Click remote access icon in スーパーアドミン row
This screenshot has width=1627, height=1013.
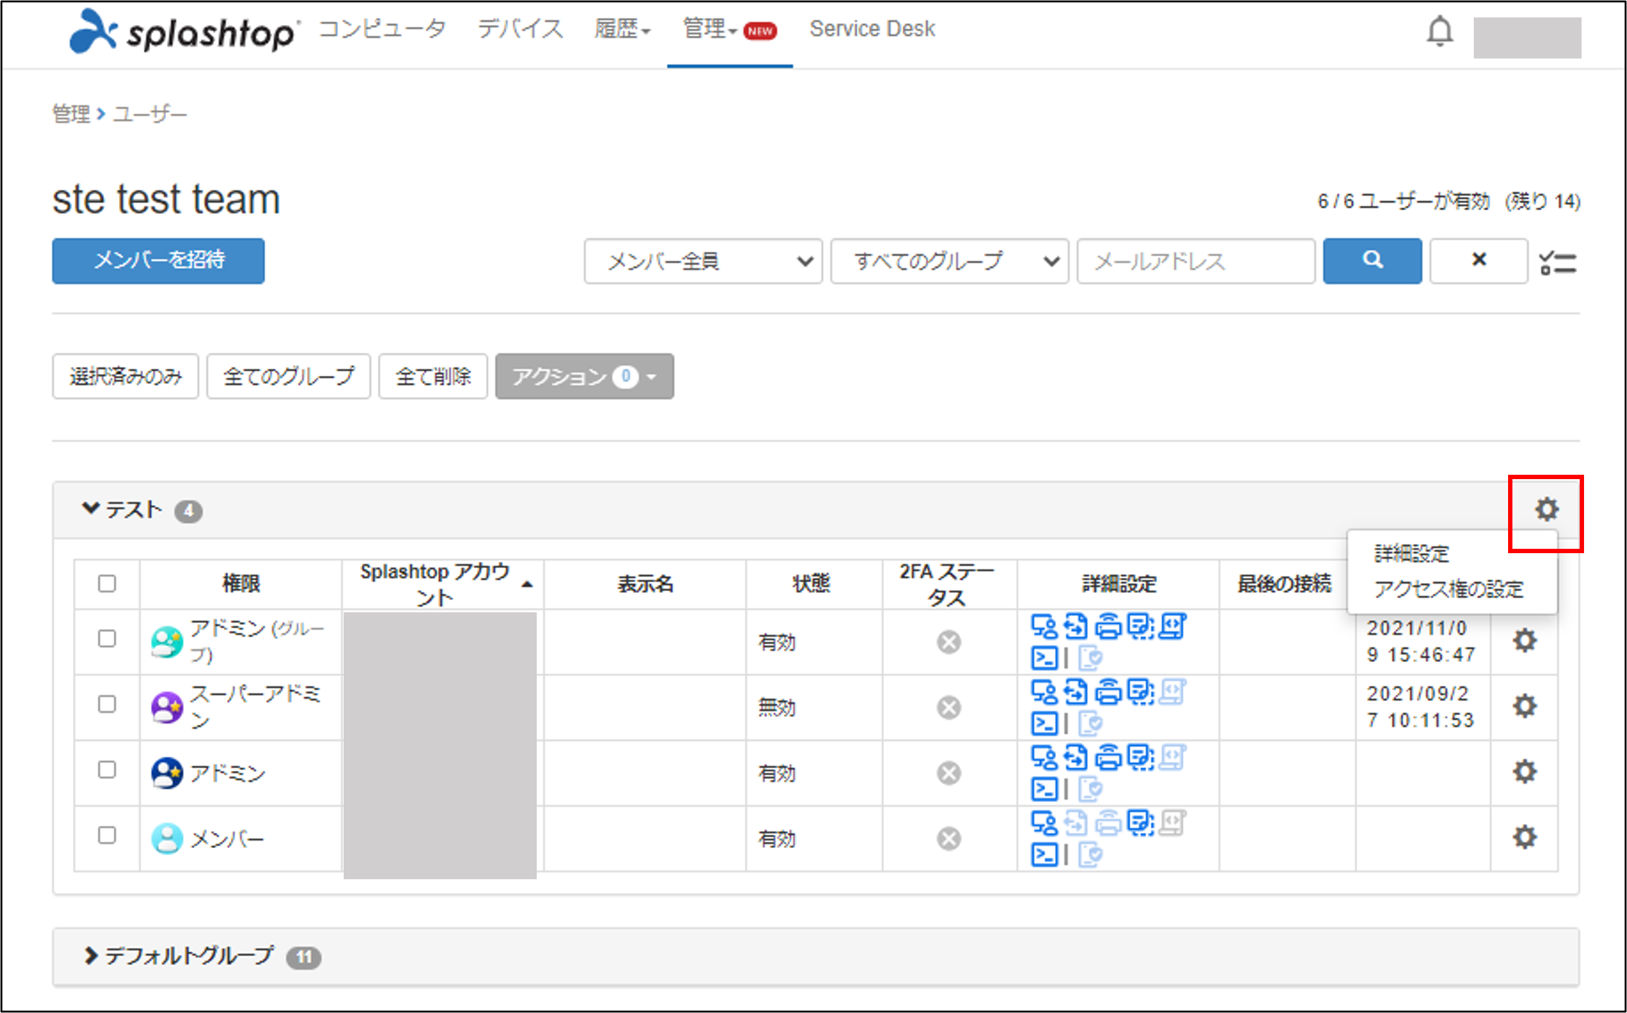(1044, 692)
